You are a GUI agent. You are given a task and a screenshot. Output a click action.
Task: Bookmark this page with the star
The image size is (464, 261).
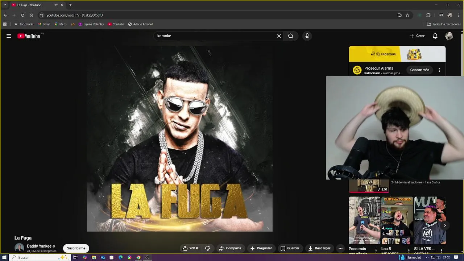coord(407,15)
